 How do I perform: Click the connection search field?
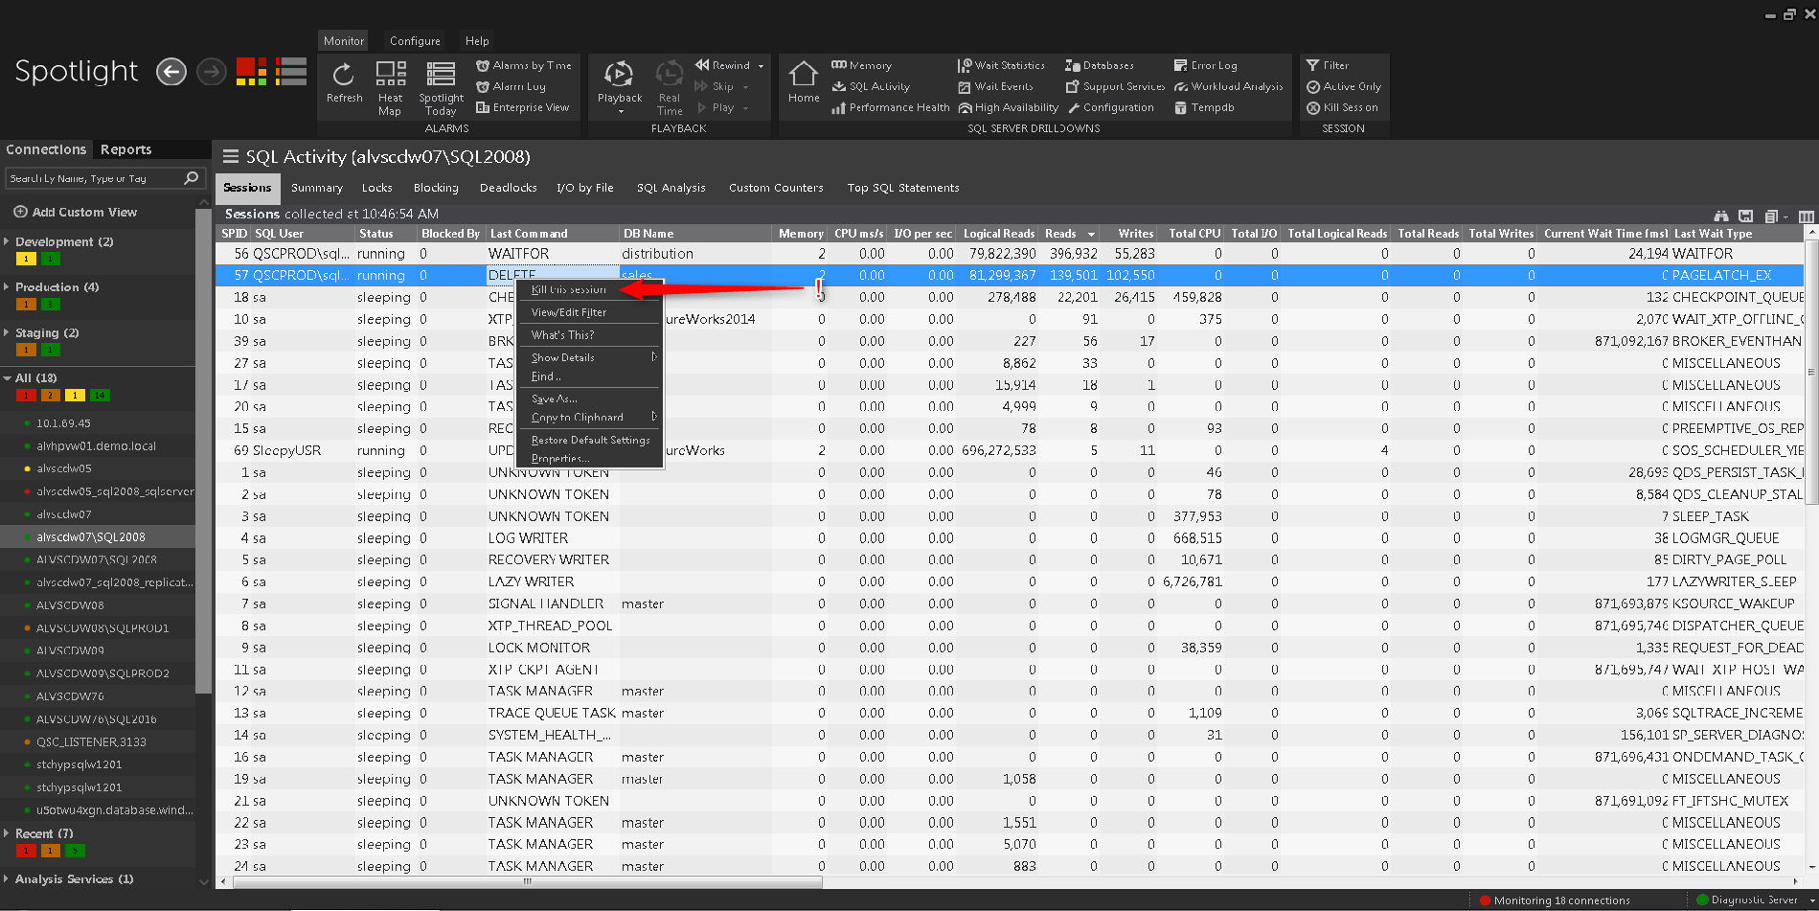tap(94, 178)
